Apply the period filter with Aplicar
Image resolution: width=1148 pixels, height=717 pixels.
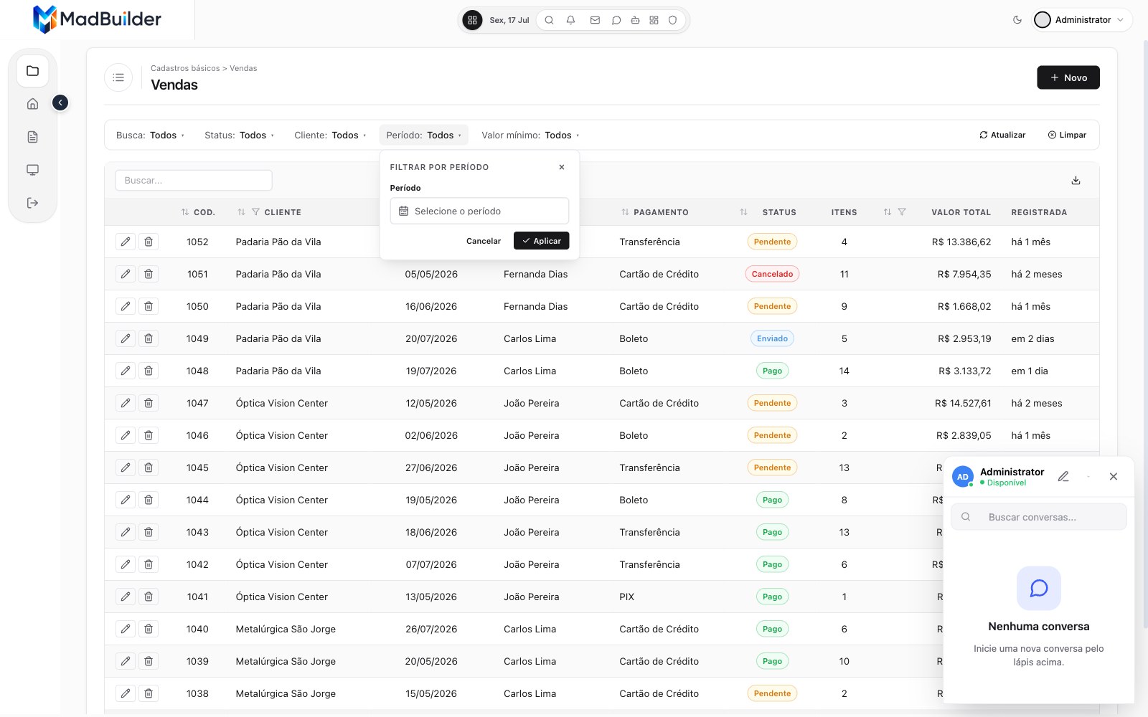click(x=542, y=241)
